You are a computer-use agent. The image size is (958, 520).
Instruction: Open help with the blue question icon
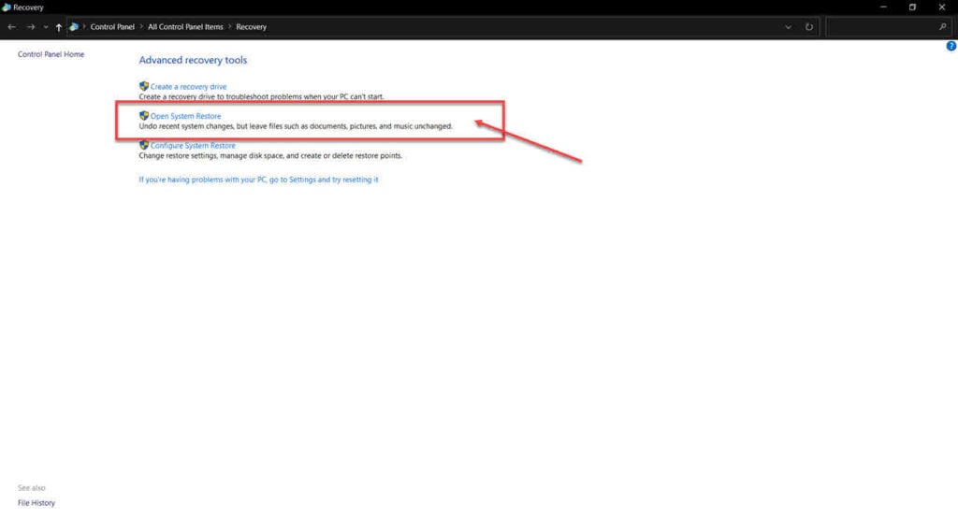951,46
